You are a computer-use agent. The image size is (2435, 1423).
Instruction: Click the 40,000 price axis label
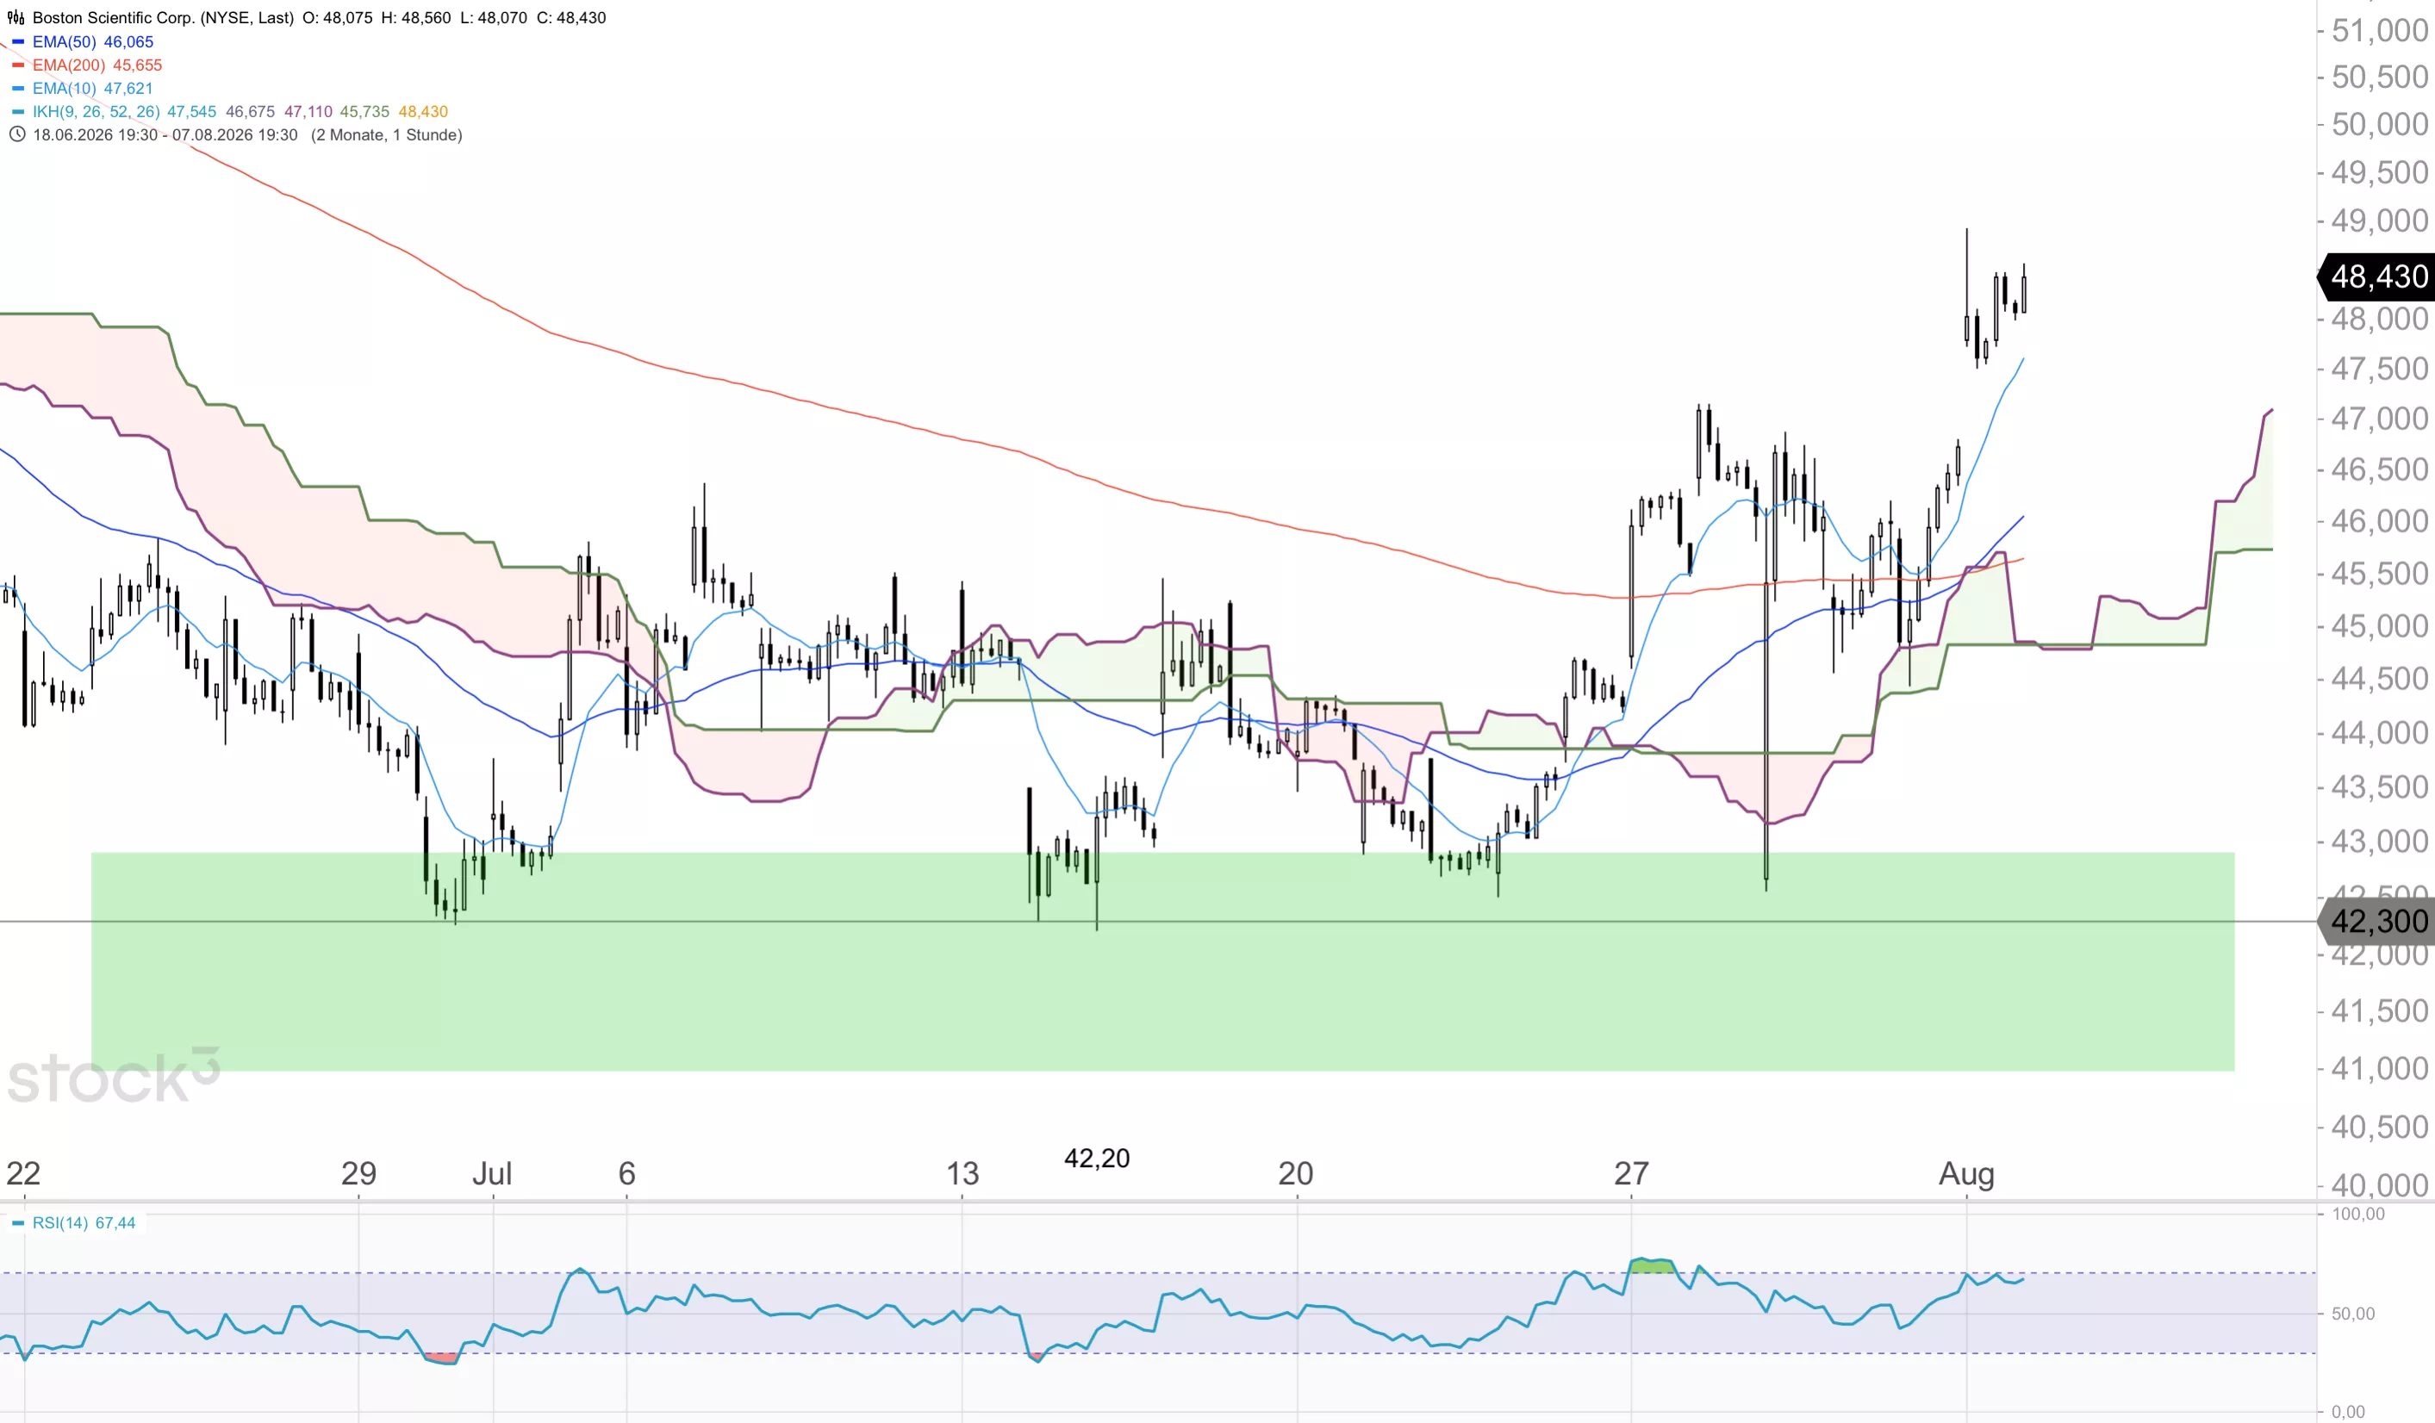(2379, 1185)
